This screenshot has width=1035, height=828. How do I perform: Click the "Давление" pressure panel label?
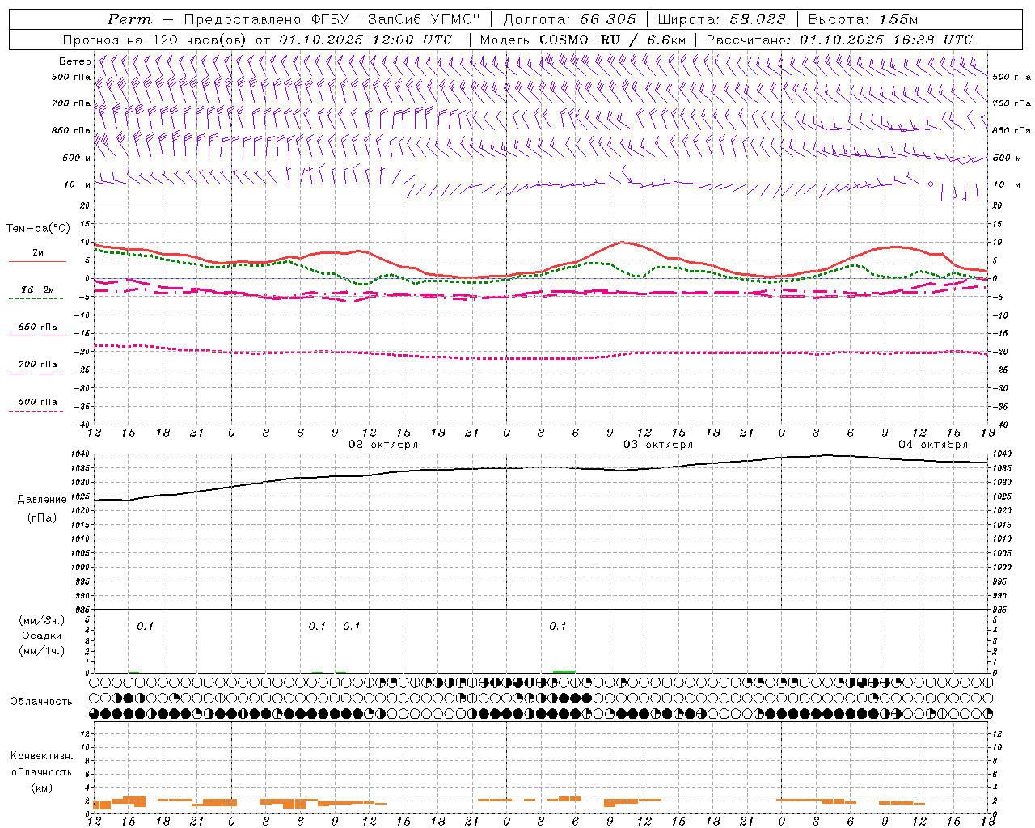(42, 500)
